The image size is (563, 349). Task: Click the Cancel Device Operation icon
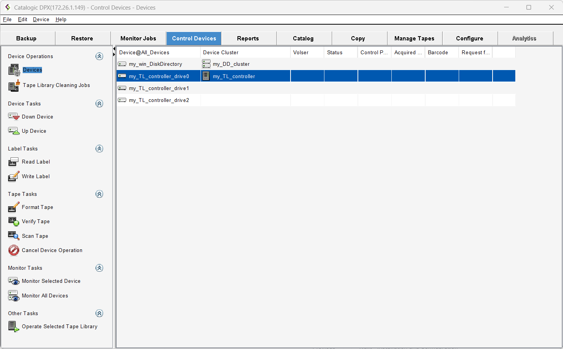tap(13, 250)
